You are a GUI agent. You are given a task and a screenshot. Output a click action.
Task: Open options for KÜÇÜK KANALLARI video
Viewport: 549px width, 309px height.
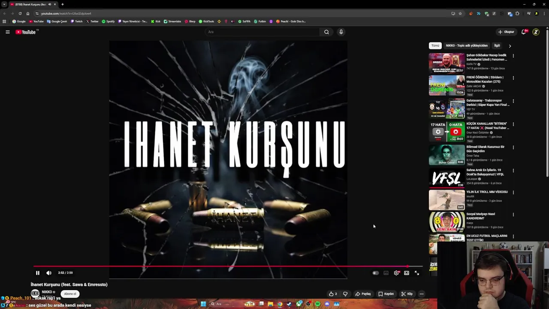point(513,124)
